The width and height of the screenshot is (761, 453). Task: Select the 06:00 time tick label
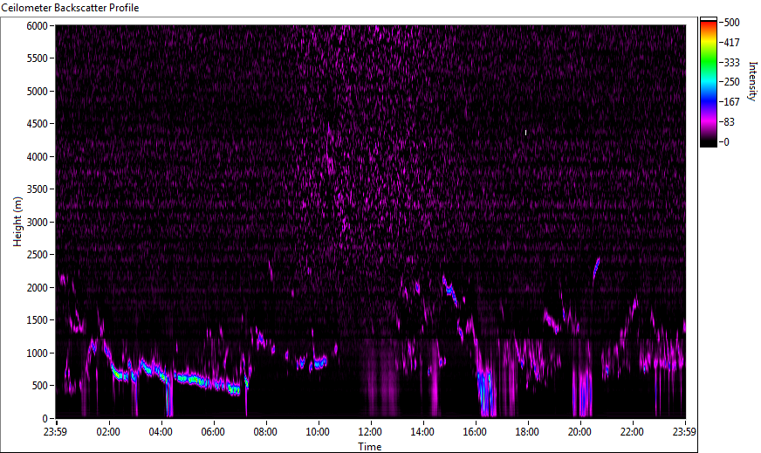(x=213, y=432)
